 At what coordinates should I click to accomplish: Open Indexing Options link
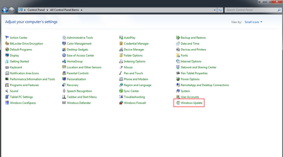[x=135, y=61]
